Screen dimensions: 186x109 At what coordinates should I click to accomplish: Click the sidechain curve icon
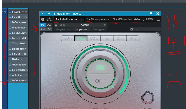pyautogui.click(x=49, y=25)
